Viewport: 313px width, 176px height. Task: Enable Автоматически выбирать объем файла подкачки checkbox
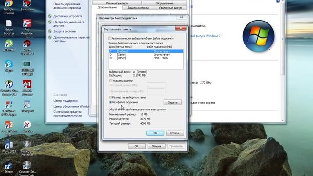[x=110, y=38]
